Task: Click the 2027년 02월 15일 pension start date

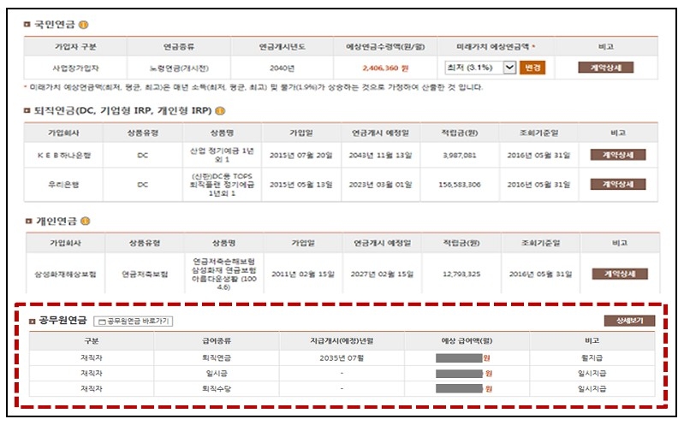Action: click(x=382, y=274)
